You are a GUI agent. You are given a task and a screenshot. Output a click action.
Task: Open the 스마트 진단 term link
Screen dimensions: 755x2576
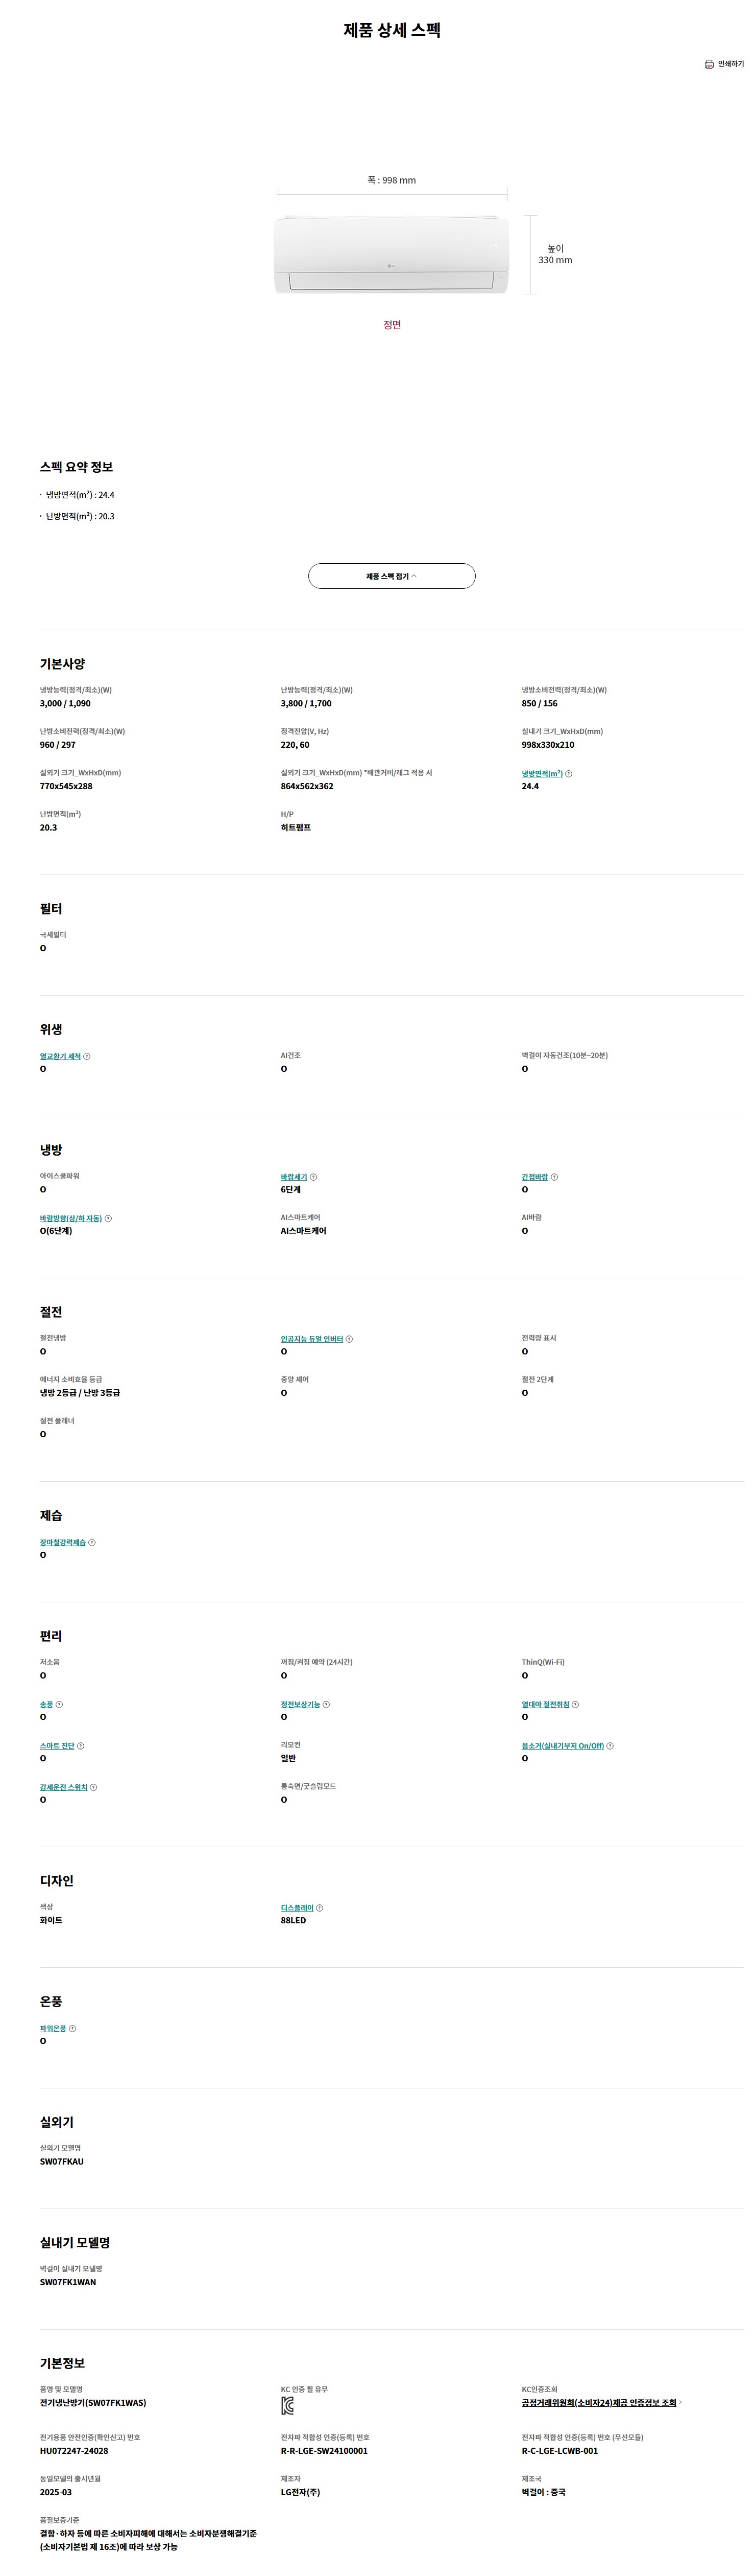point(57,1746)
